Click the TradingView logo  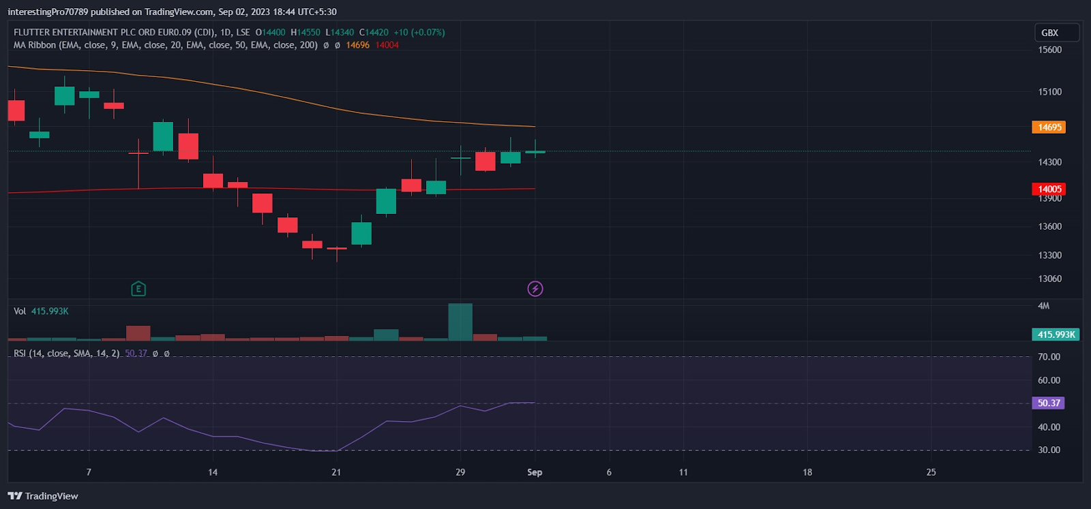(x=43, y=496)
